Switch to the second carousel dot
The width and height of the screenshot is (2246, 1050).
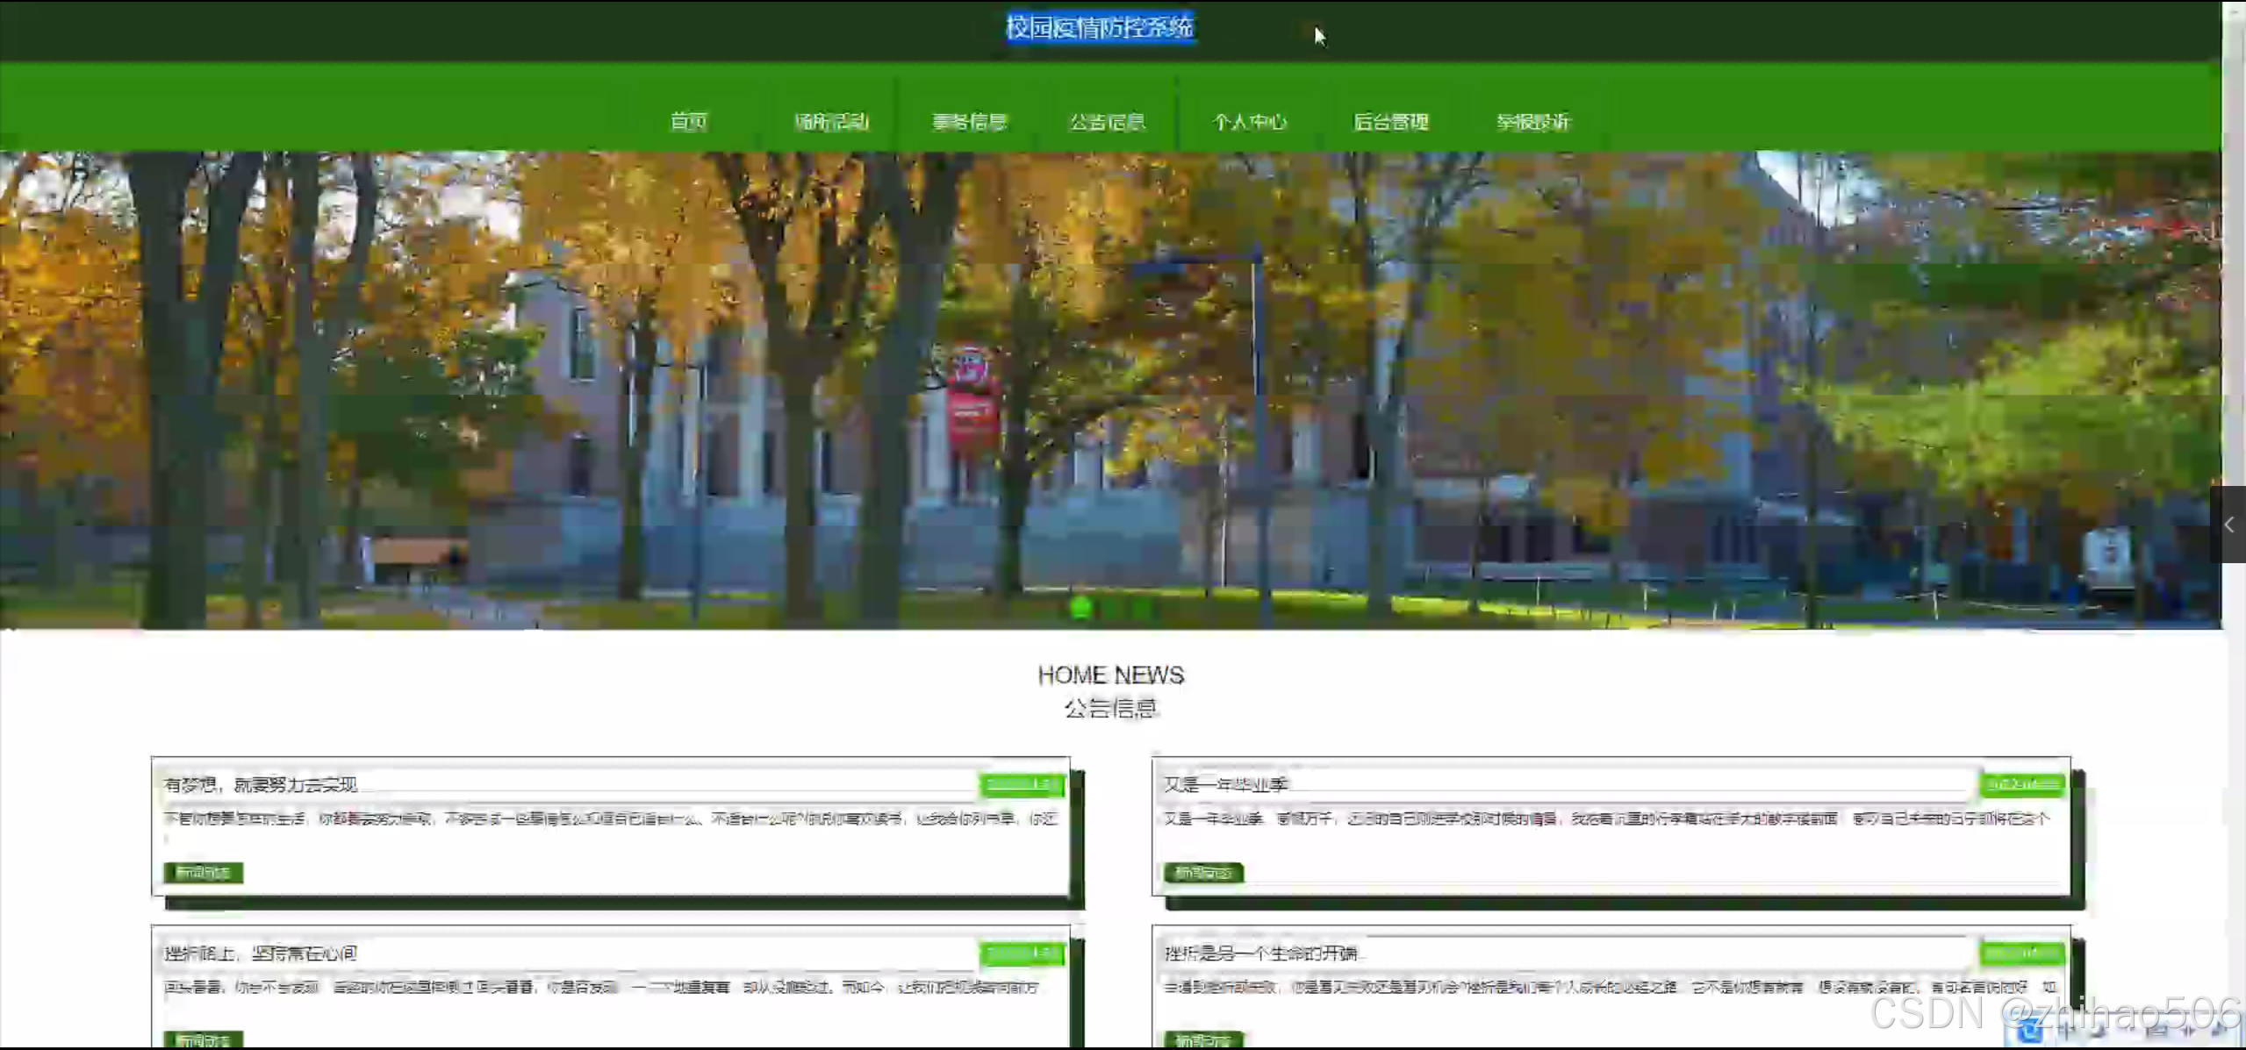(x=1111, y=606)
